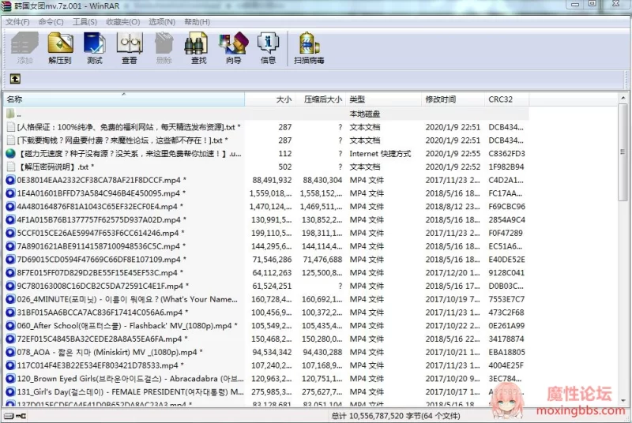Image resolution: width=632 pixels, height=423 pixels.
Task: Click icon of 1E4A01601BFFD73A584C946B4E450095.mp4
Action: click(10, 193)
